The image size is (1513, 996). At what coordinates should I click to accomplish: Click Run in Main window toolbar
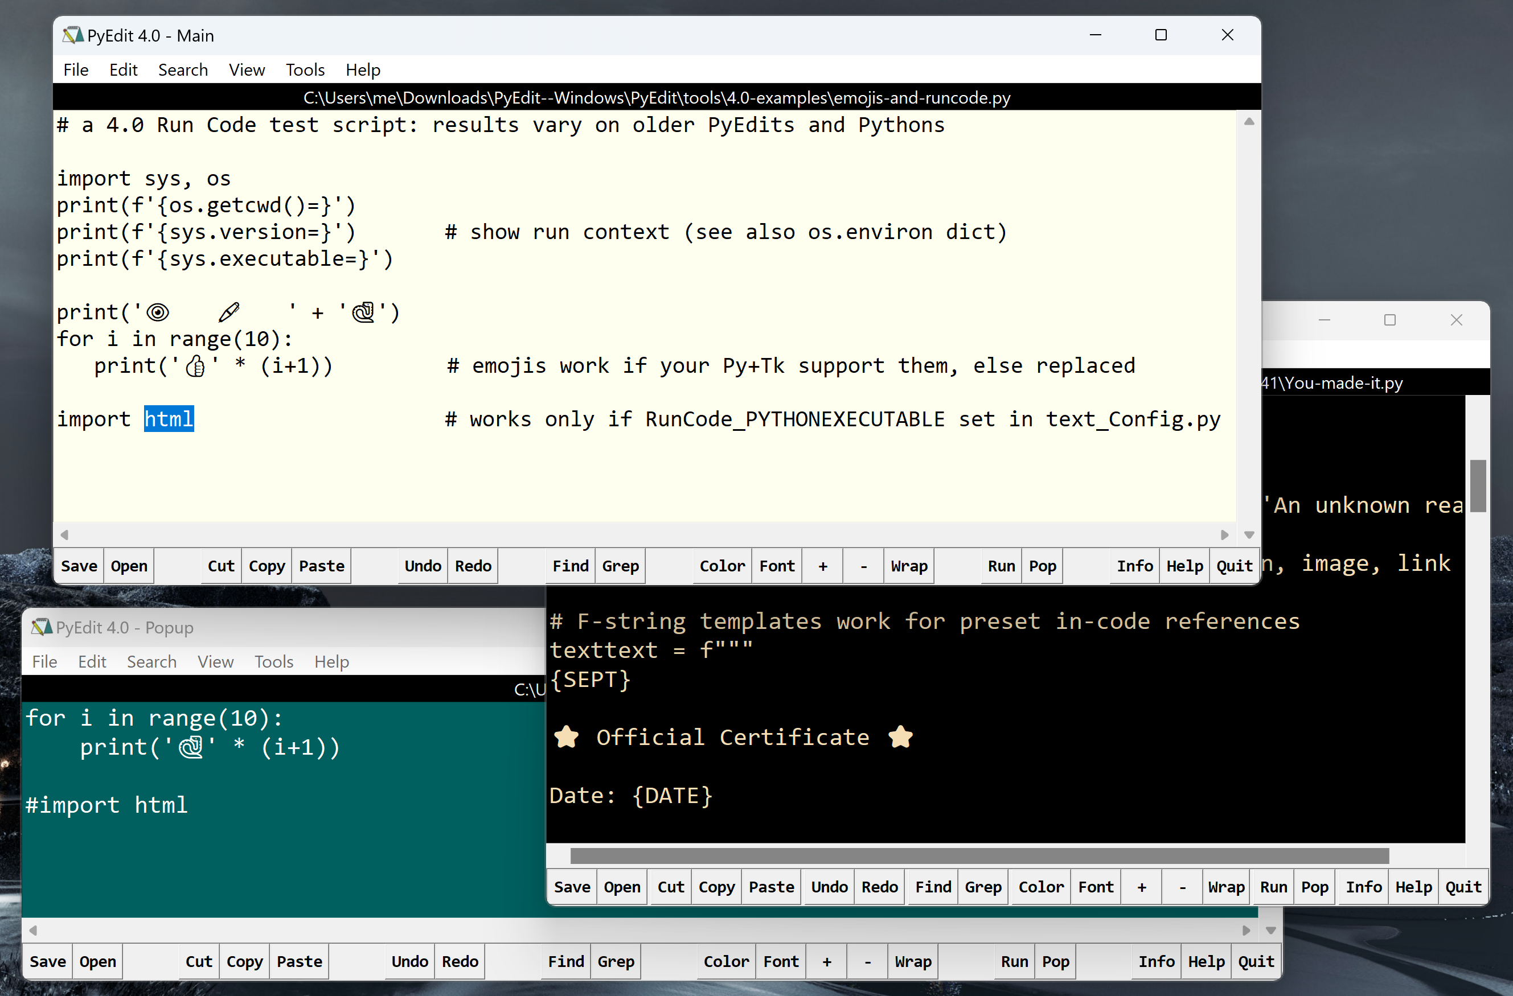tap(1001, 565)
